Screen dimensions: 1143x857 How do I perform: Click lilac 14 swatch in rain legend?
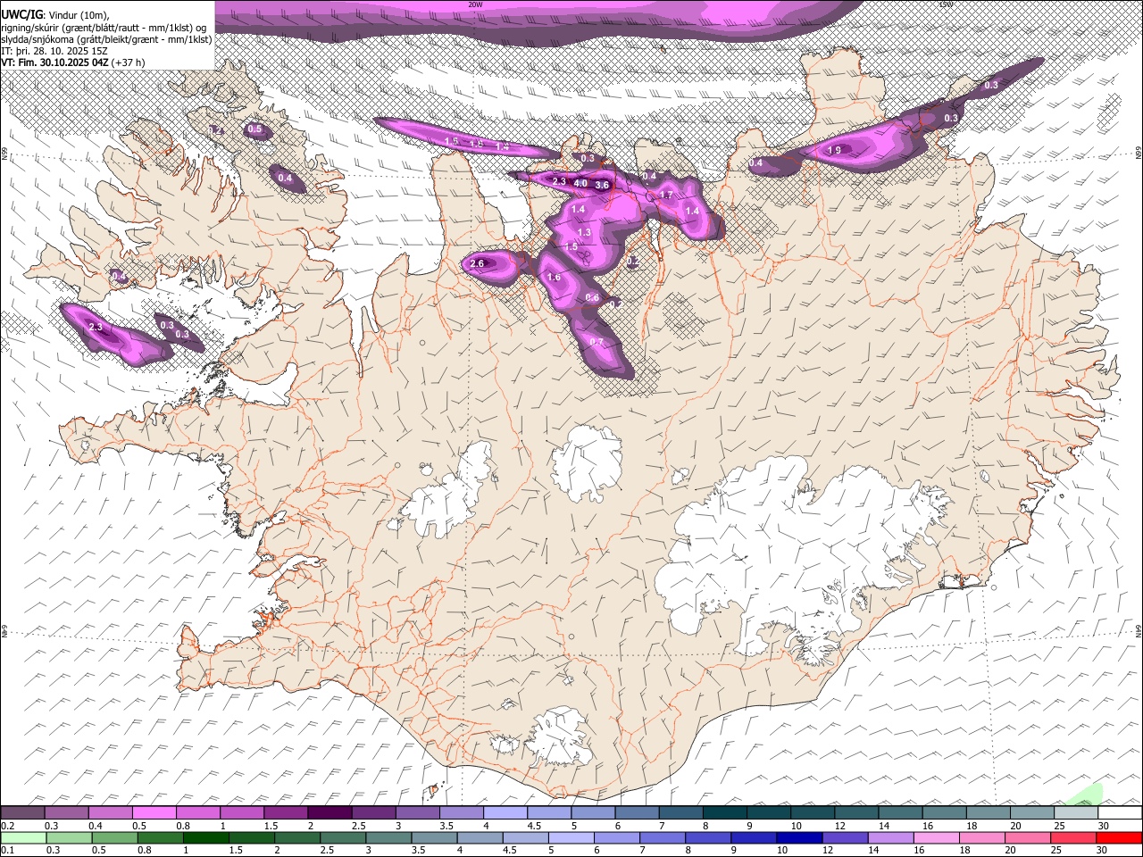(890, 837)
